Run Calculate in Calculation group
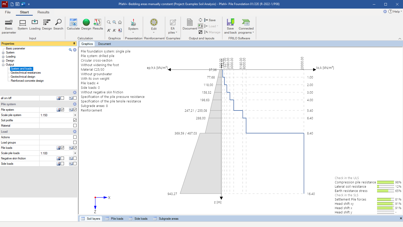This screenshot has width=403, height=227. pos(73,25)
